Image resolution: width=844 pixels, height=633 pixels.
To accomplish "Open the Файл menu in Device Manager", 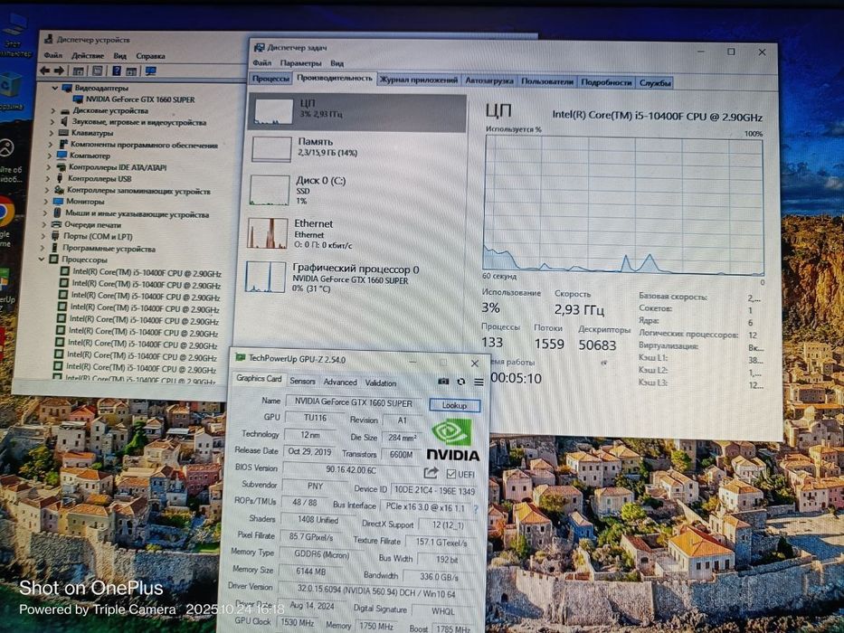I will point(52,55).
